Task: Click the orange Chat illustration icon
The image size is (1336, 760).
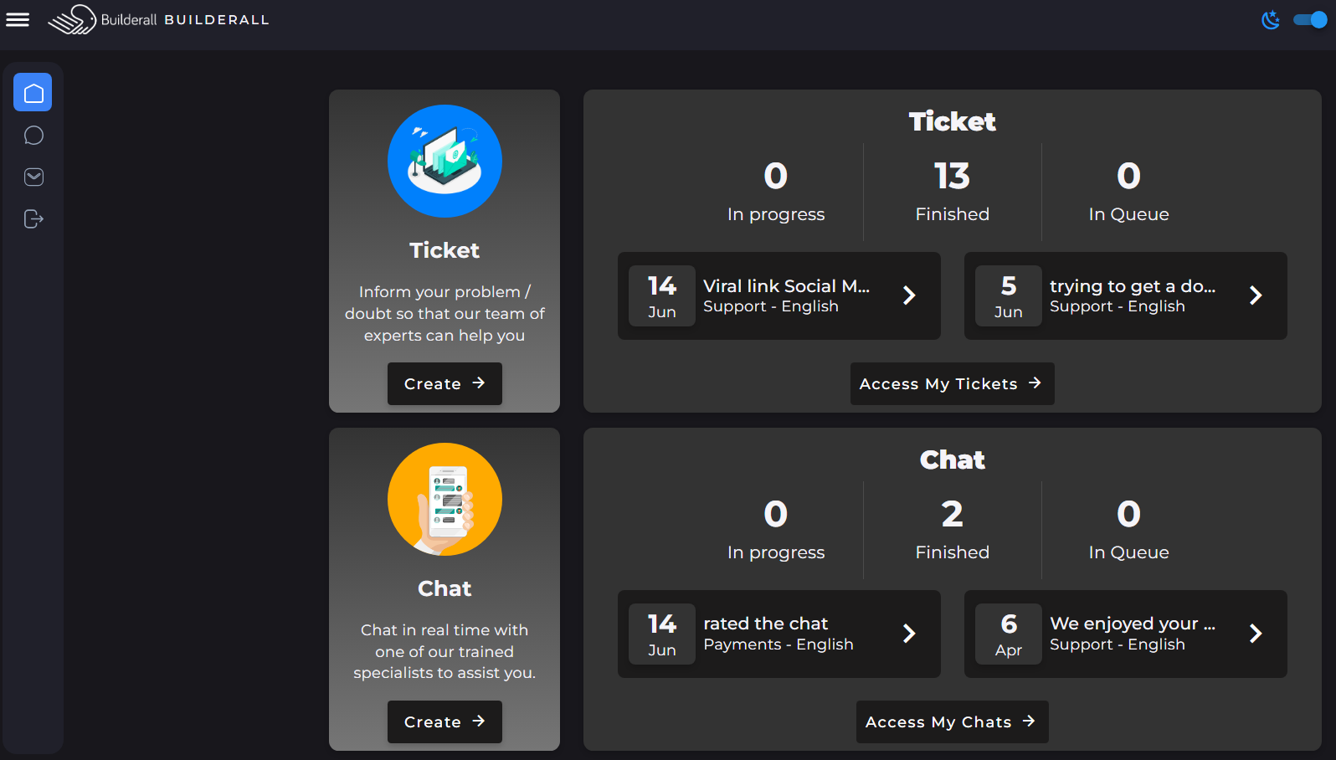Action: (x=444, y=499)
